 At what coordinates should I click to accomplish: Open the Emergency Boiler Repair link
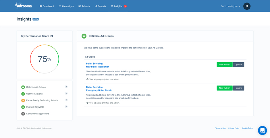click(x=99, y=90)
